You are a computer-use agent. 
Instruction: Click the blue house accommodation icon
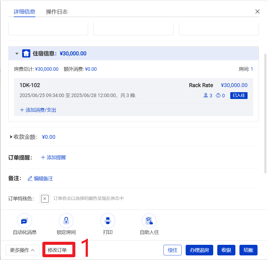pos(26,53)
